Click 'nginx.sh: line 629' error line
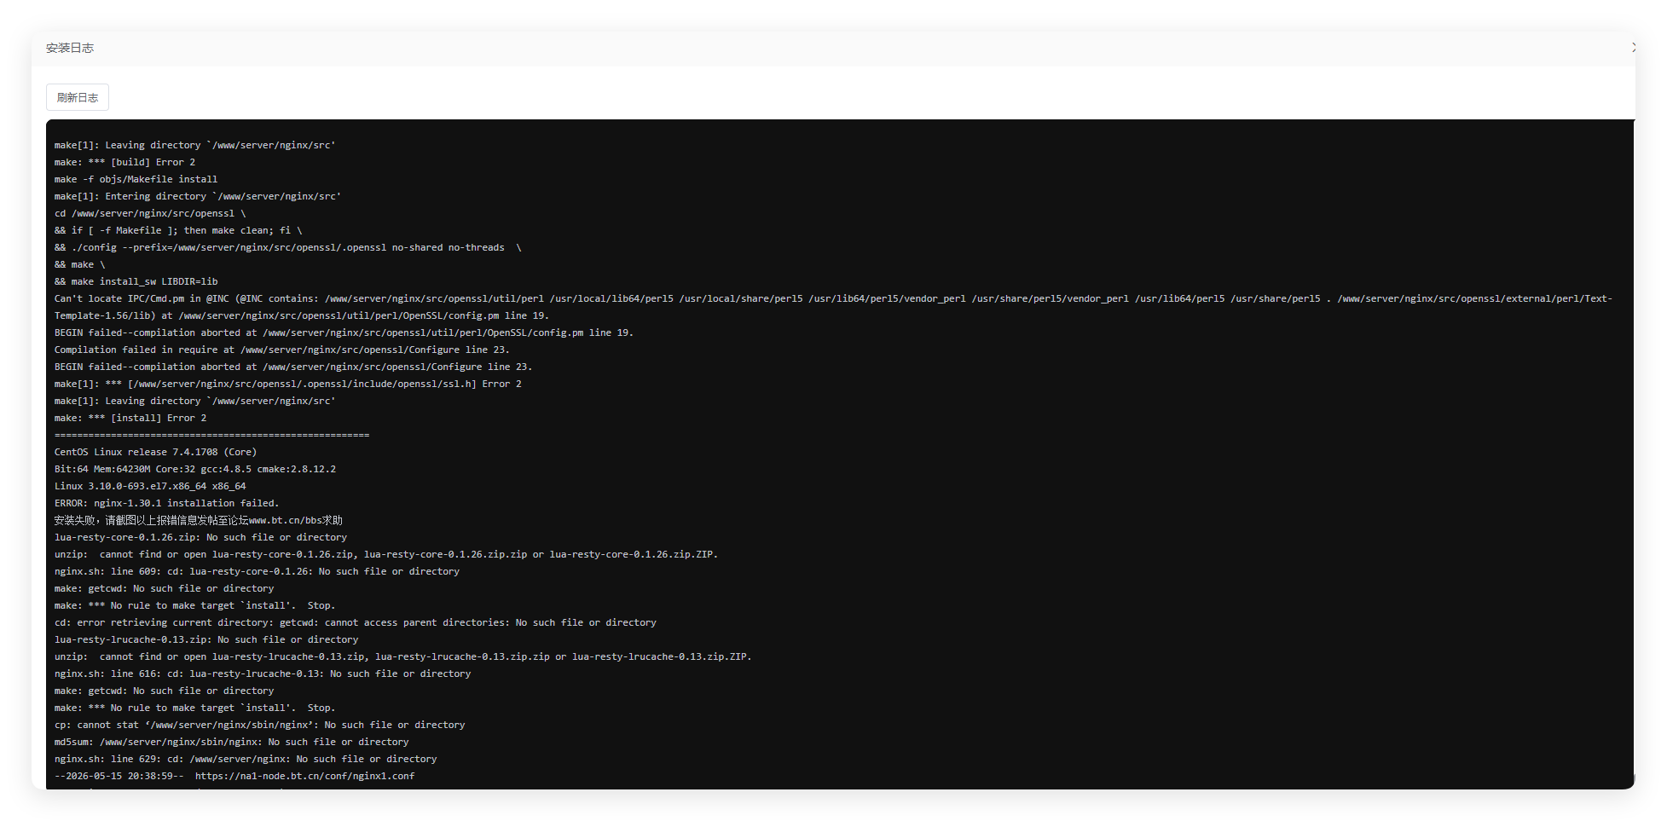1667x821 pixels. pyautogui.click(x=246, y=759)
